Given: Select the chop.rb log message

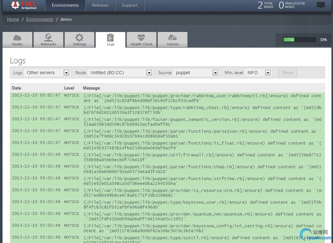Looking at the screenshot, I should [x=202, y=169].
